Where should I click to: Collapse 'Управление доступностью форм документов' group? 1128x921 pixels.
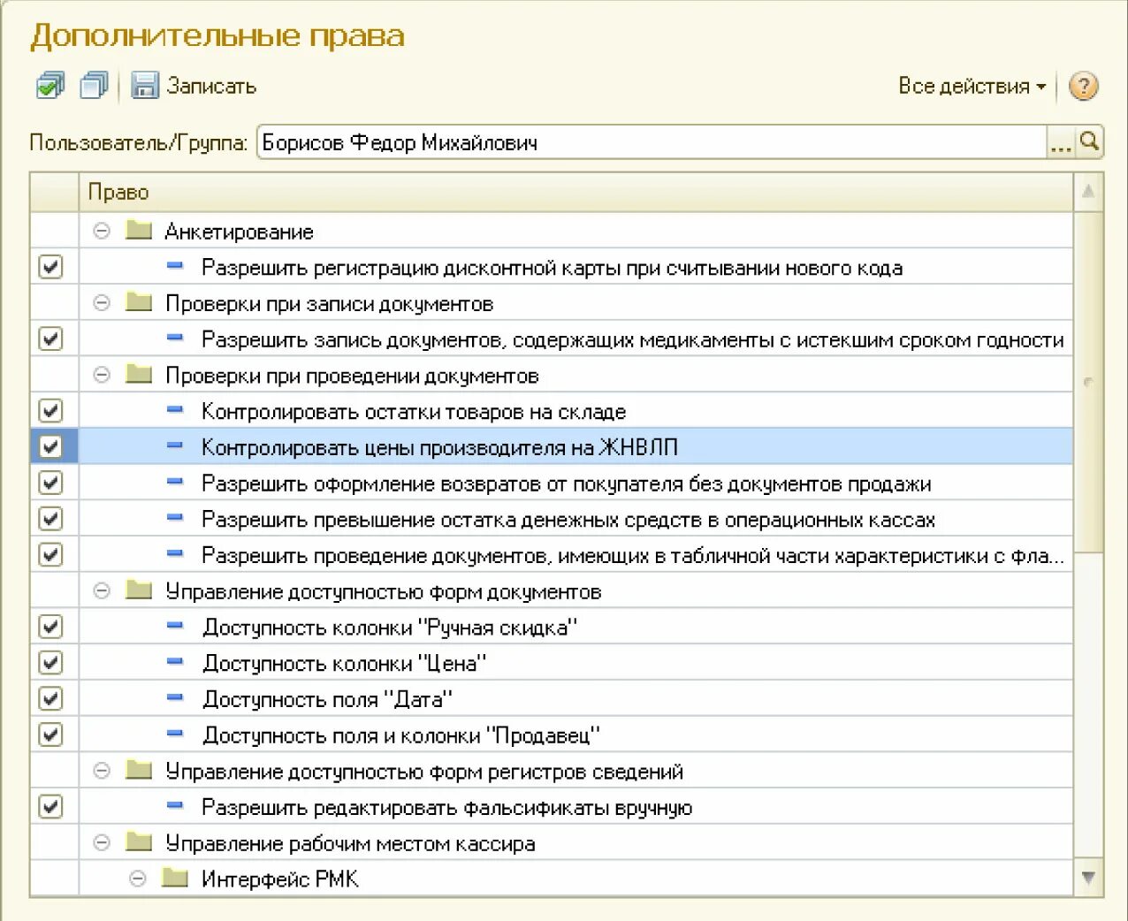pyautogui.click(x=103, y=591)
